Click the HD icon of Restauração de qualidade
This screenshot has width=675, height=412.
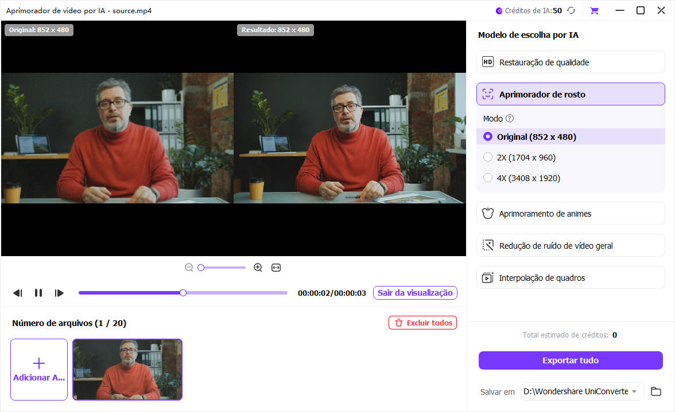click(488, 62)
